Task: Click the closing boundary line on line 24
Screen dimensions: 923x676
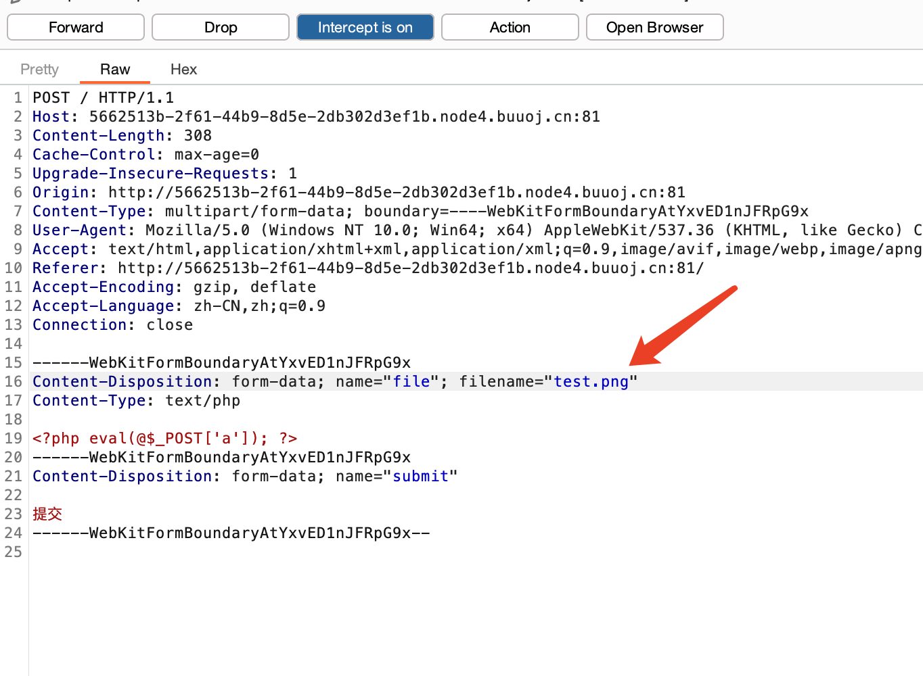Action: point(231,533)
